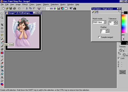Click the black foreground color swatch

pyautogui.click(x=126, y=13)
